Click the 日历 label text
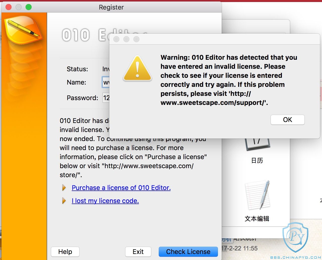322x260 pixels. pyautogui.click(x=257, y=161)
